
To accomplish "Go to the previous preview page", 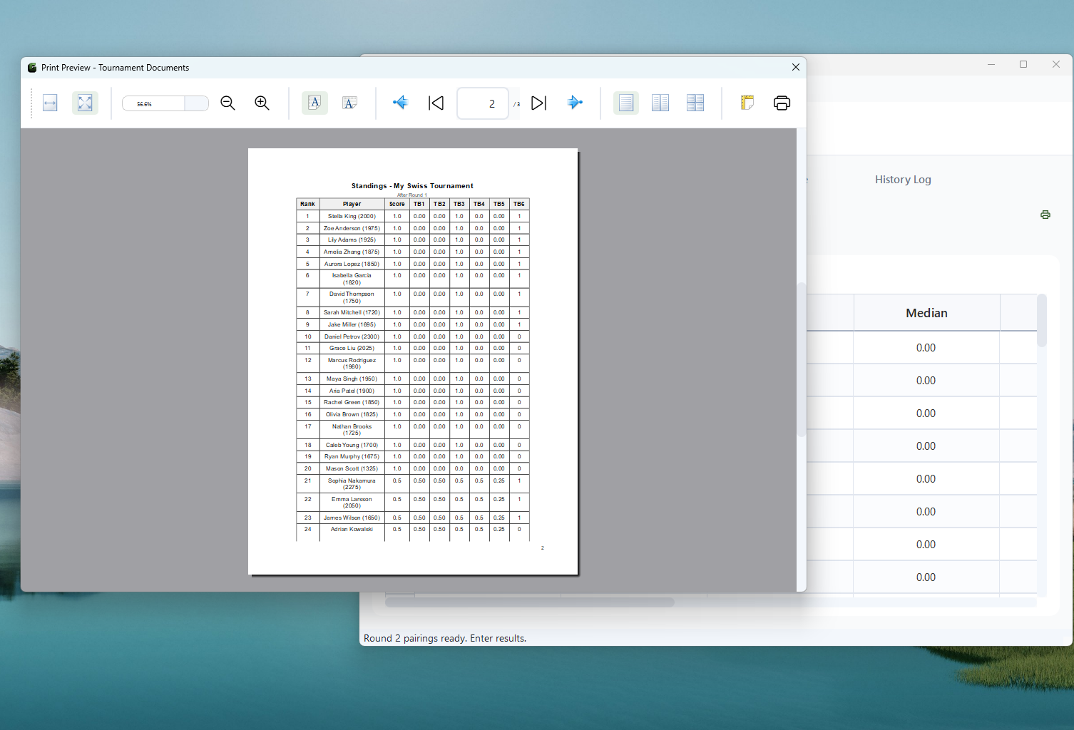I will [400, 103].
